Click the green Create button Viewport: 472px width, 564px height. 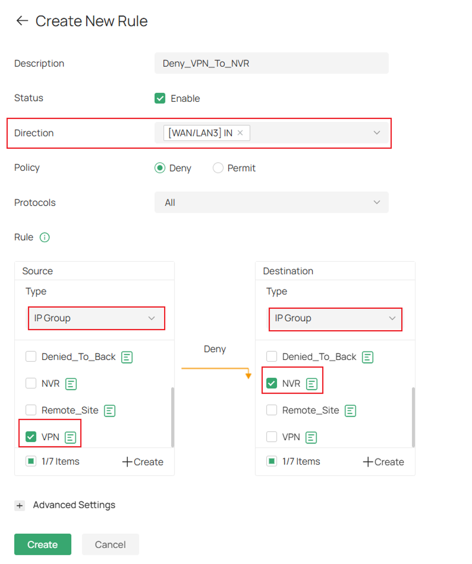tap(43, 544)
